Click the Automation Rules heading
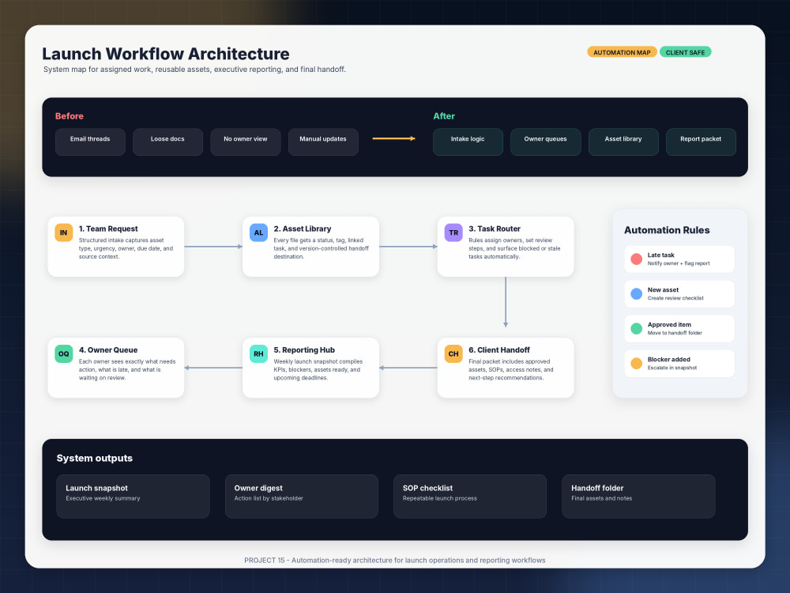The image size is (790, 593). coord(667,230)
